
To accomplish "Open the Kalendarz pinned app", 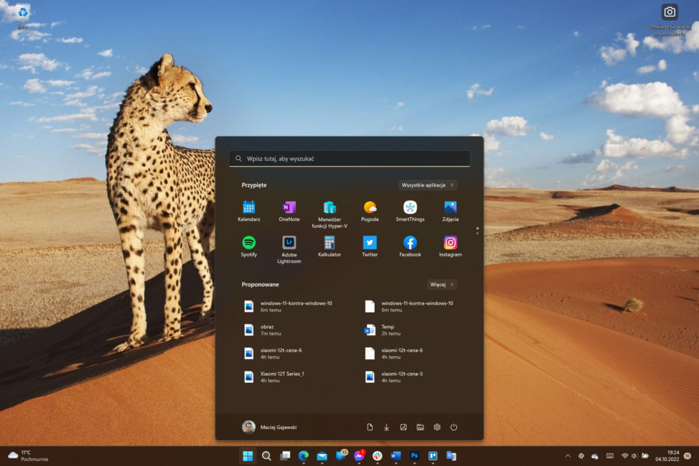I will [249, 211].
